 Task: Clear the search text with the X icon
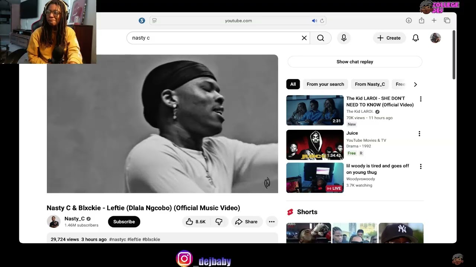304,38
